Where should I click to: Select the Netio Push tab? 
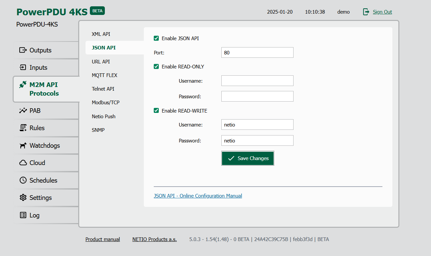coord(104,116)
